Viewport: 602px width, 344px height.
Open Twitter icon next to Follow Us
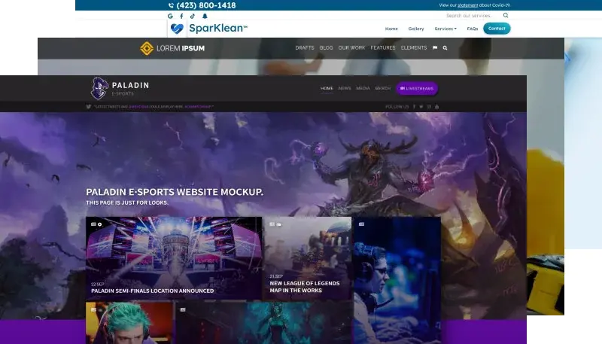pyautogui.click(x=421, y=107)
